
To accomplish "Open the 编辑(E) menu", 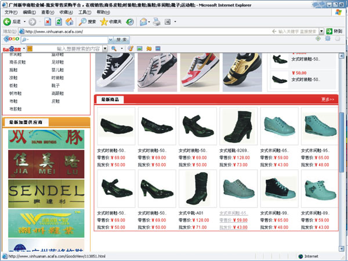I will 30,12.
